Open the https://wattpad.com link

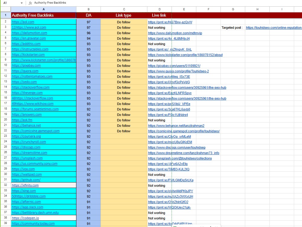(27, 174)
